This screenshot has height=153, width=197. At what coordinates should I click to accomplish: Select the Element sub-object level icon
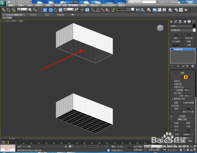point(190,77)
